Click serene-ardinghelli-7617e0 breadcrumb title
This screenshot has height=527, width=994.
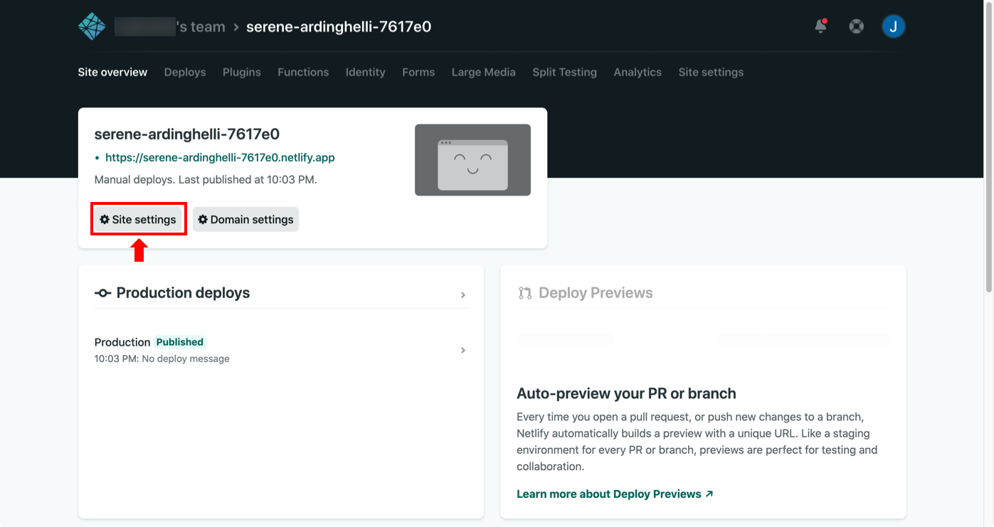(339, 27)
